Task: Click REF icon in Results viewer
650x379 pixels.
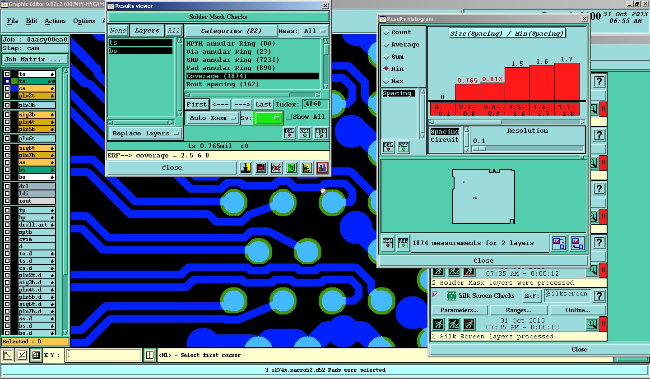Action: (x=305, y=133)
